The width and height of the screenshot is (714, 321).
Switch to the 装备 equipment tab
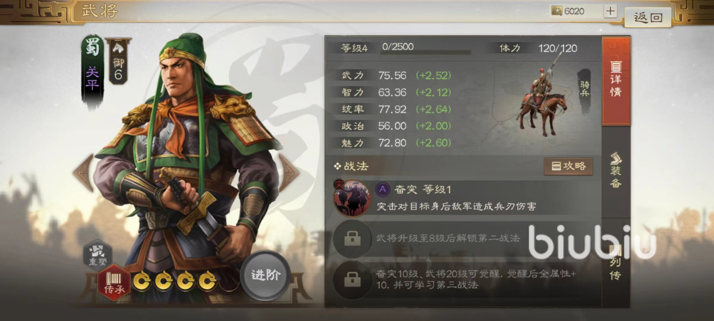616,170
